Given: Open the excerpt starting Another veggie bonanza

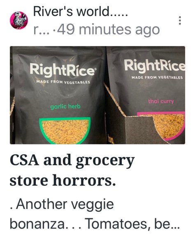Looking at the screenshot, I should pos(95,214).
